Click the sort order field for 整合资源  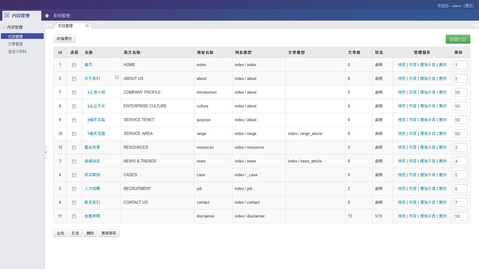(x=460, y=147)
